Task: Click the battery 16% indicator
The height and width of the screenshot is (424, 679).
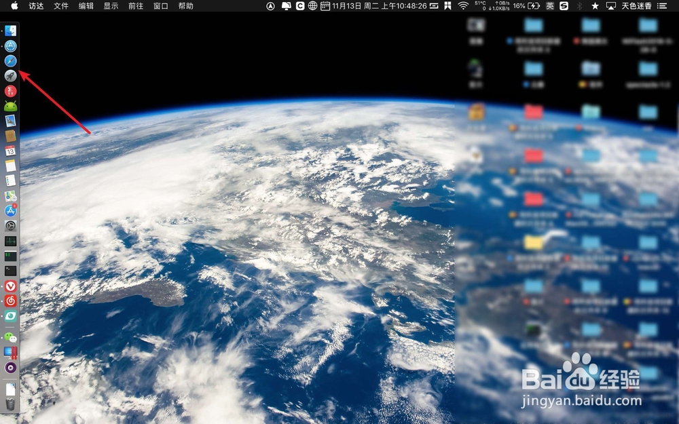Action: tap(526, 6)
